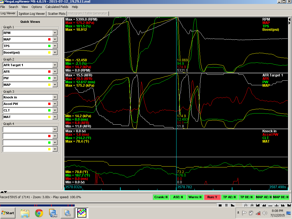Jump to the end of the log

[289, 205]
